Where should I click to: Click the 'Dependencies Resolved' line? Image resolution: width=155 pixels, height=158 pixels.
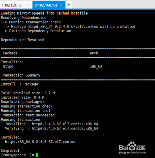point(23,40)
